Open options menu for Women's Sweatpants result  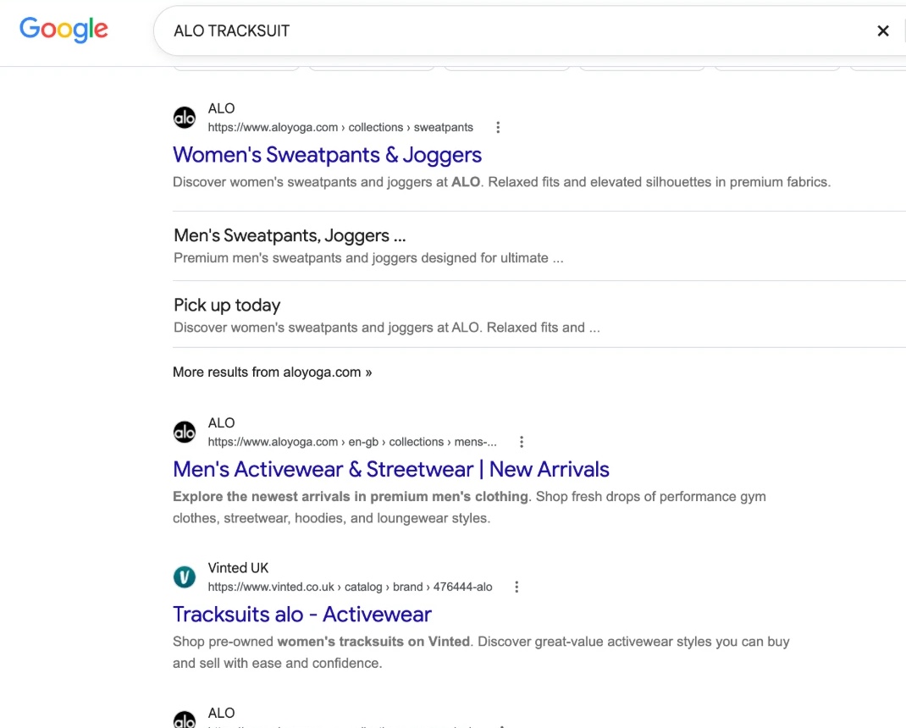(498, 127)
